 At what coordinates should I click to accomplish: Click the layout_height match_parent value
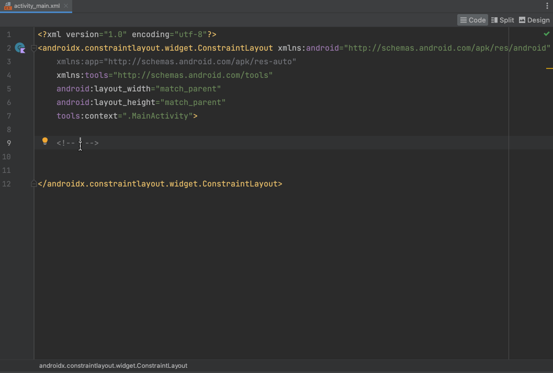click(193, 102)
